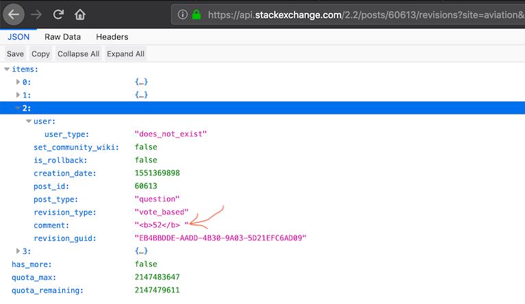Image resolution: width=525 pixels, height=304 pixels.
Task: Click the value 60613 for post_id
Action: point(146,186)
